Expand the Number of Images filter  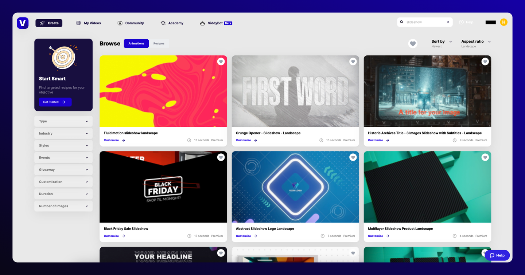pyautogui.click(x=63, y=206)
